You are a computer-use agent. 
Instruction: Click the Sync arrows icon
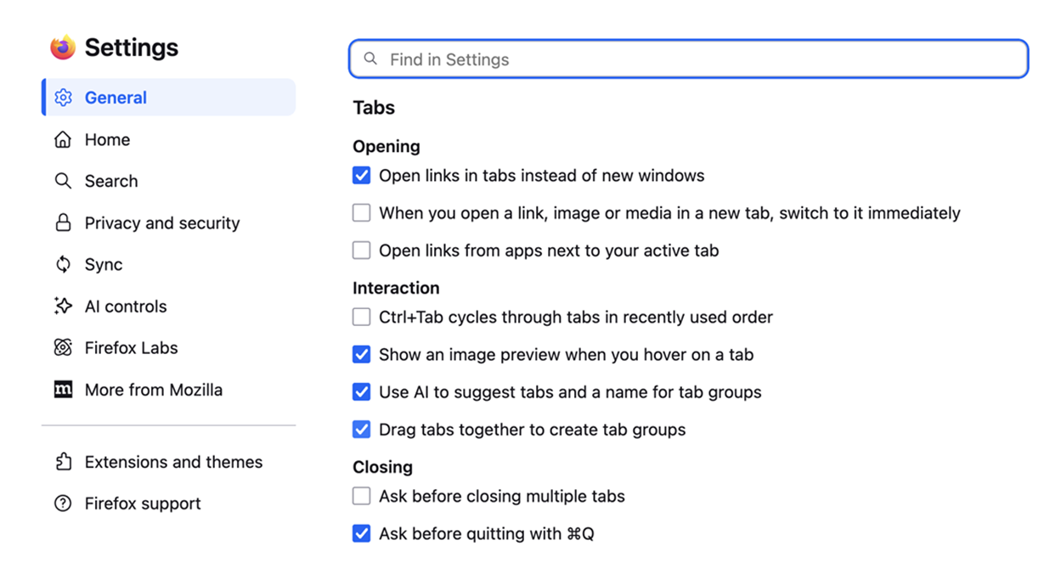click(63, 264)
